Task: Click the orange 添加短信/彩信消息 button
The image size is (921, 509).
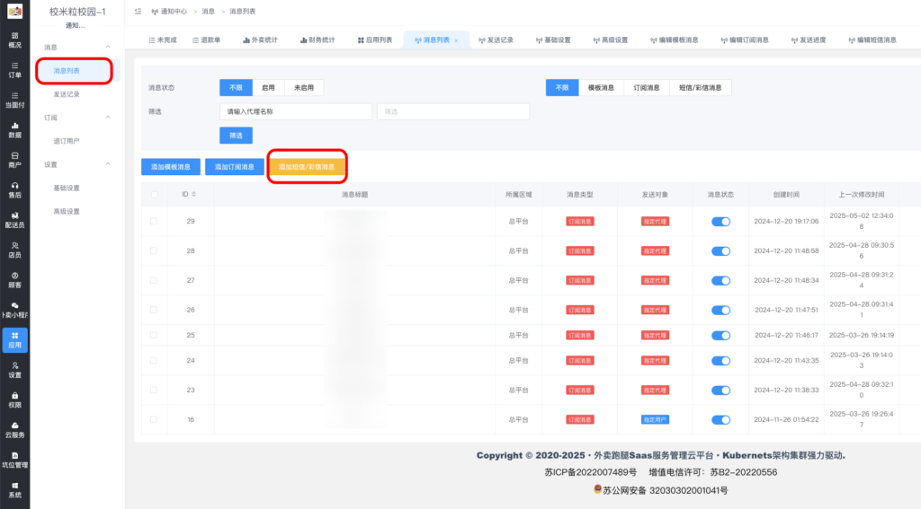Action: coord(307,167)
